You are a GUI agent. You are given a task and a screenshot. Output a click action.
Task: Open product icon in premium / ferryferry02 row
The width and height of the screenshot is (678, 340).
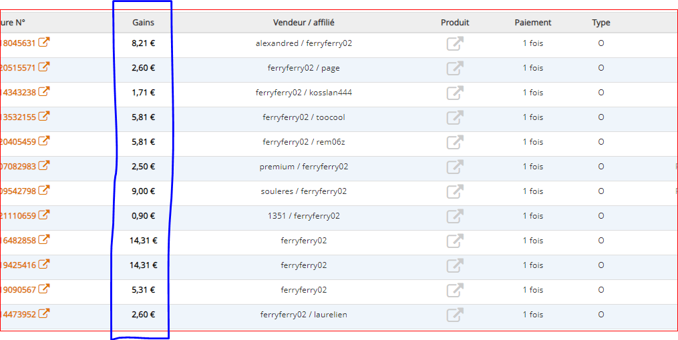pos(455,167)
